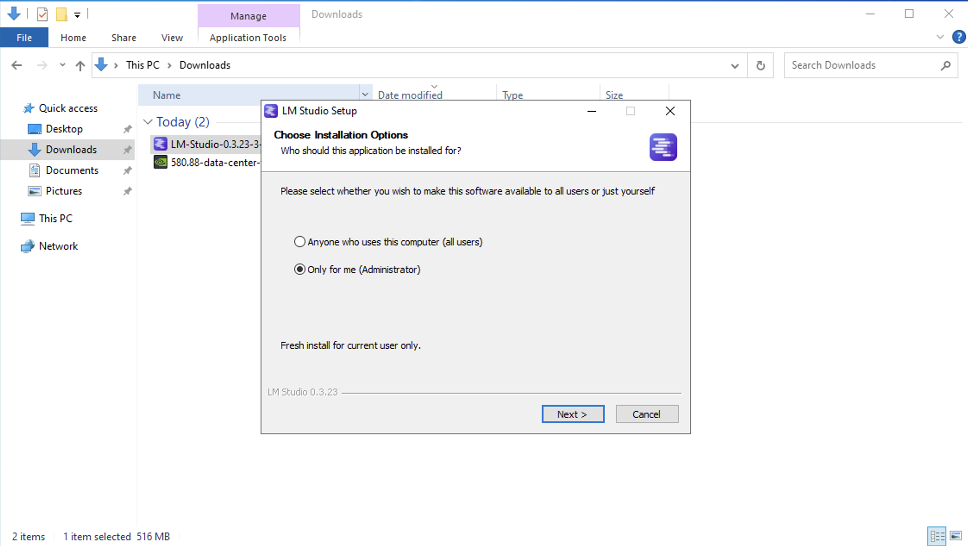Select Anyone who uses this computer option

pos(300,242)
